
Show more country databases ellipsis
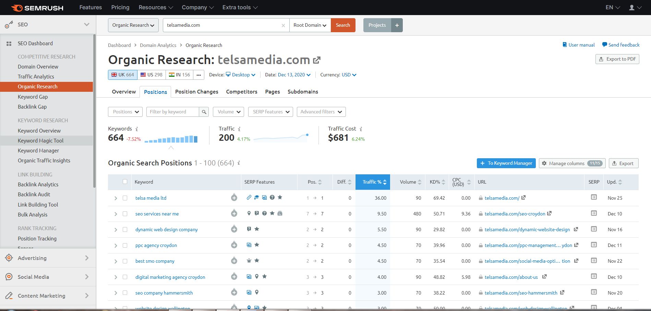199,75
